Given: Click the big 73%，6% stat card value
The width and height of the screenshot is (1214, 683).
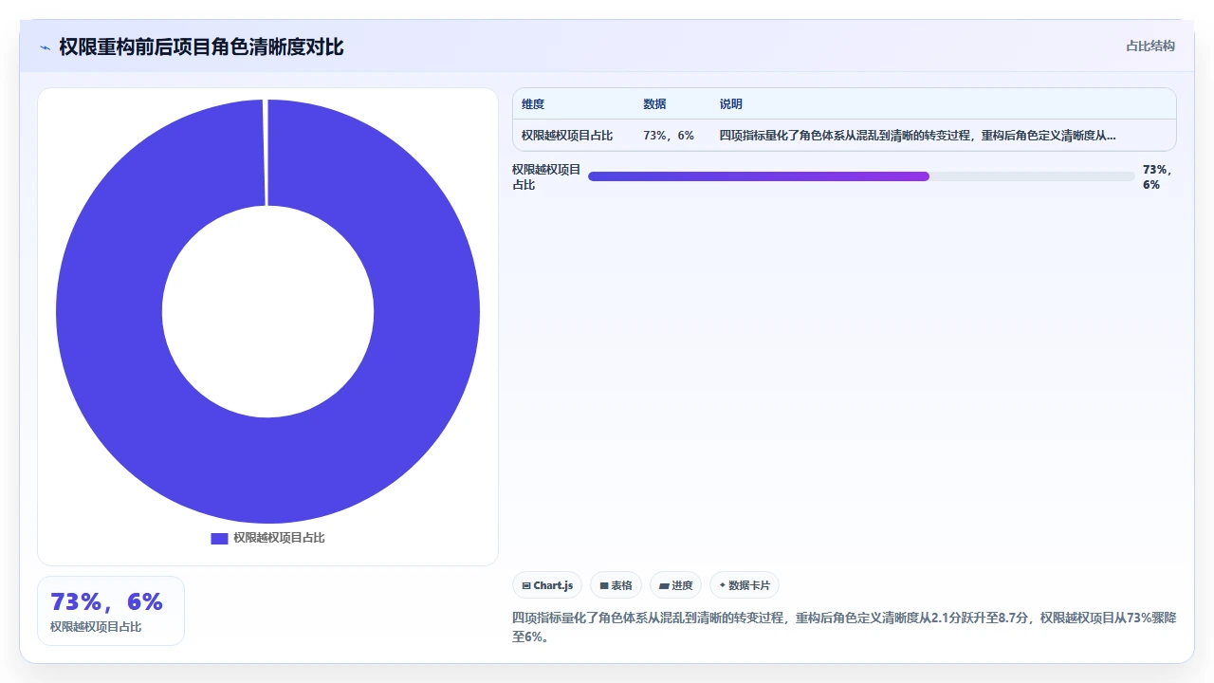Looking at the screenshot, I should (106, 601).
